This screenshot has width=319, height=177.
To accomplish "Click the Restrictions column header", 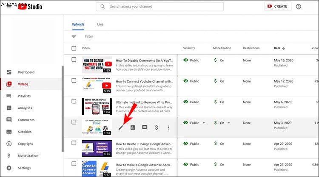I will 251,48.
